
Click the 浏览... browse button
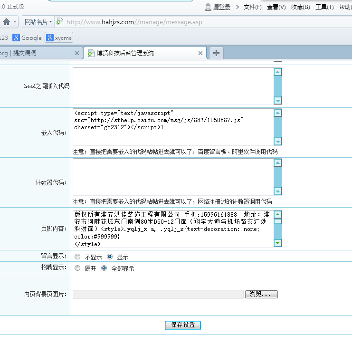tap(261, 294)
